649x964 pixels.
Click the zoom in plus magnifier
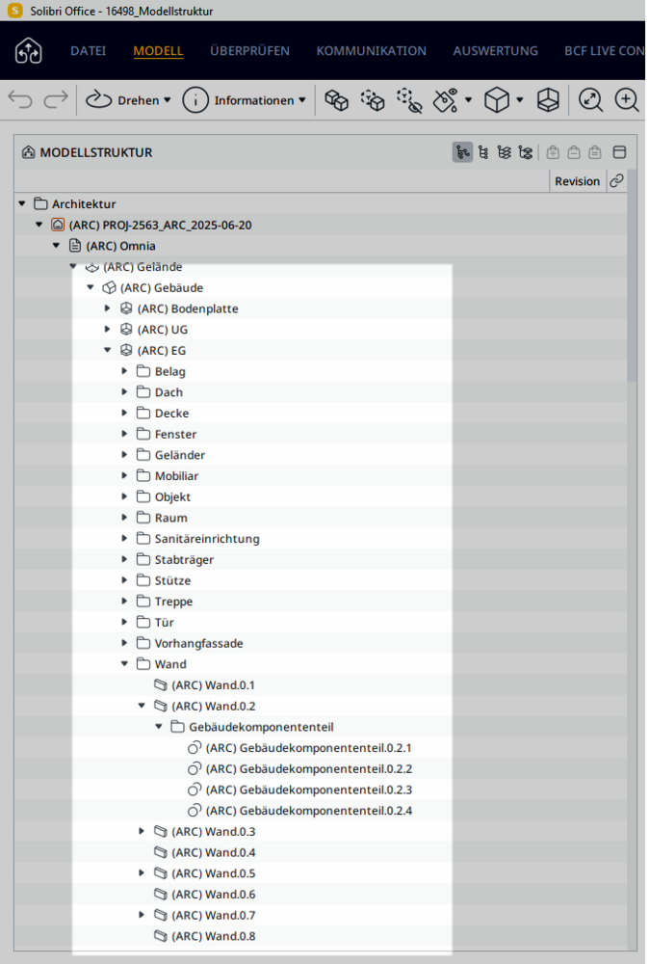click(627, 99)
